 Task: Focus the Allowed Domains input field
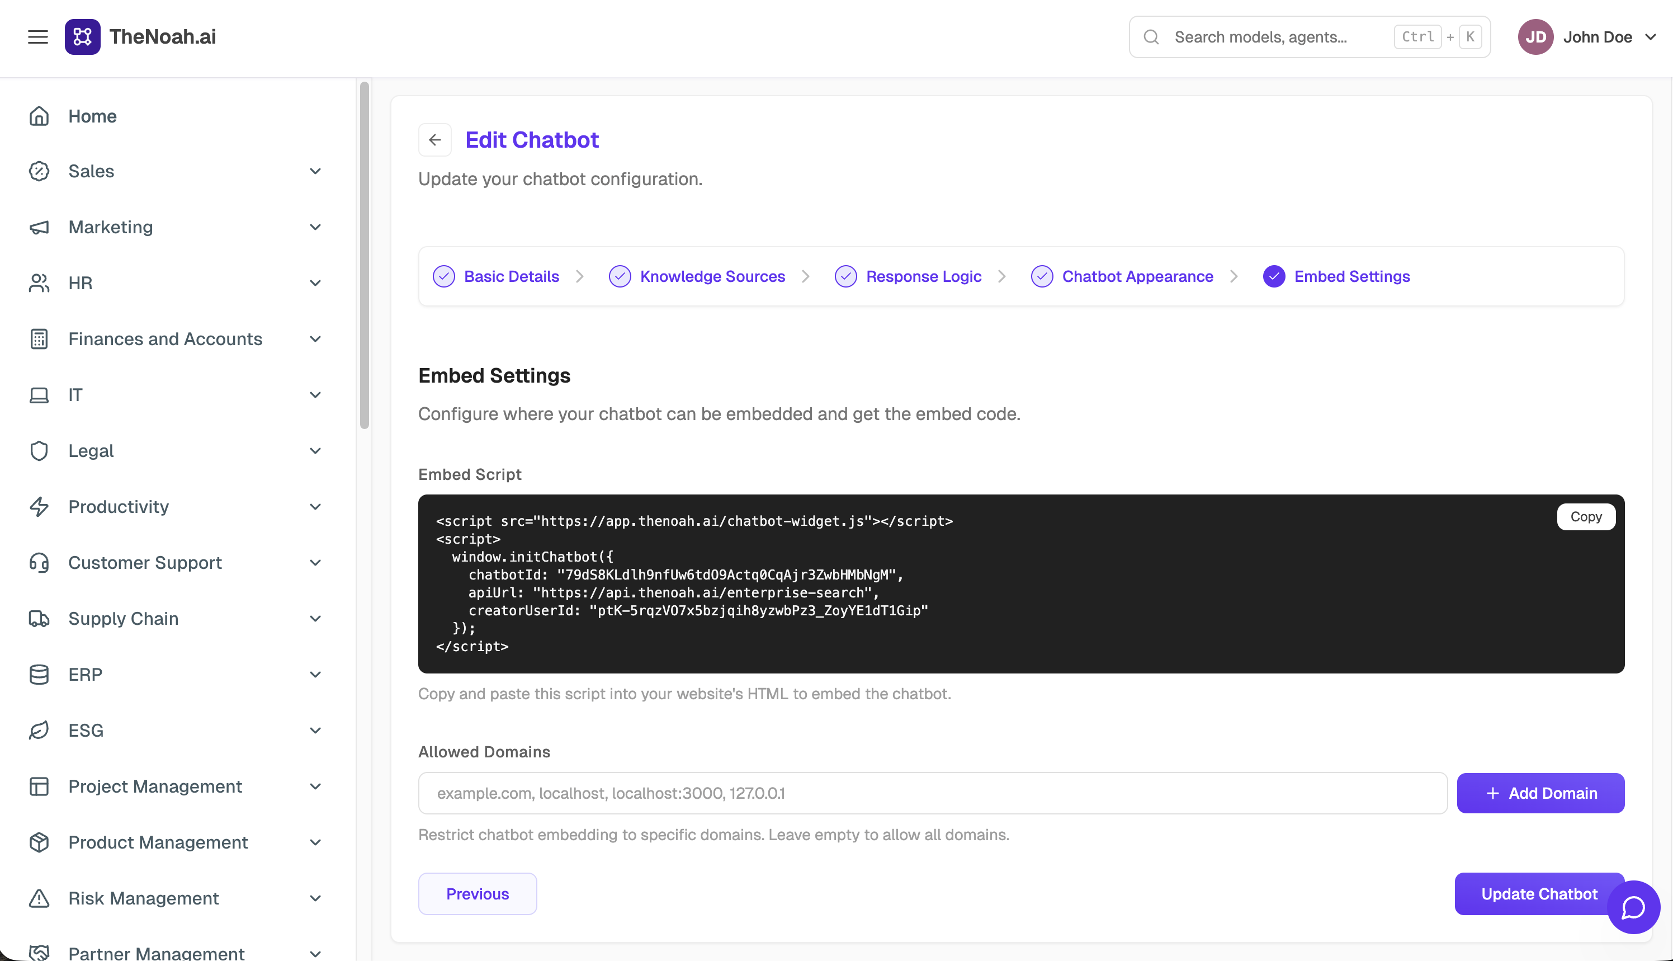click(x=933, y=793)
